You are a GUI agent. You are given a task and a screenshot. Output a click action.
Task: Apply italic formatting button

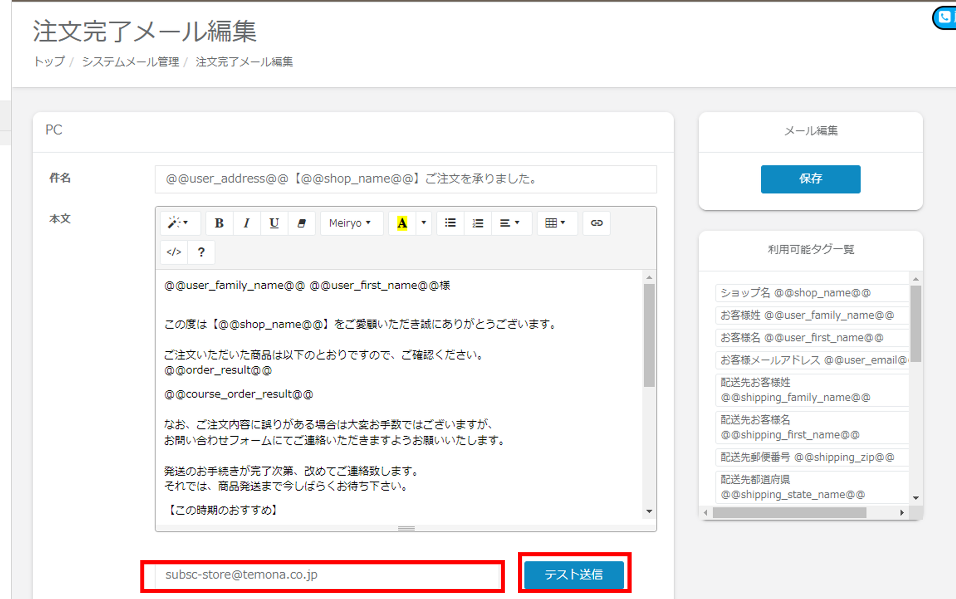[x=246, y=223]
